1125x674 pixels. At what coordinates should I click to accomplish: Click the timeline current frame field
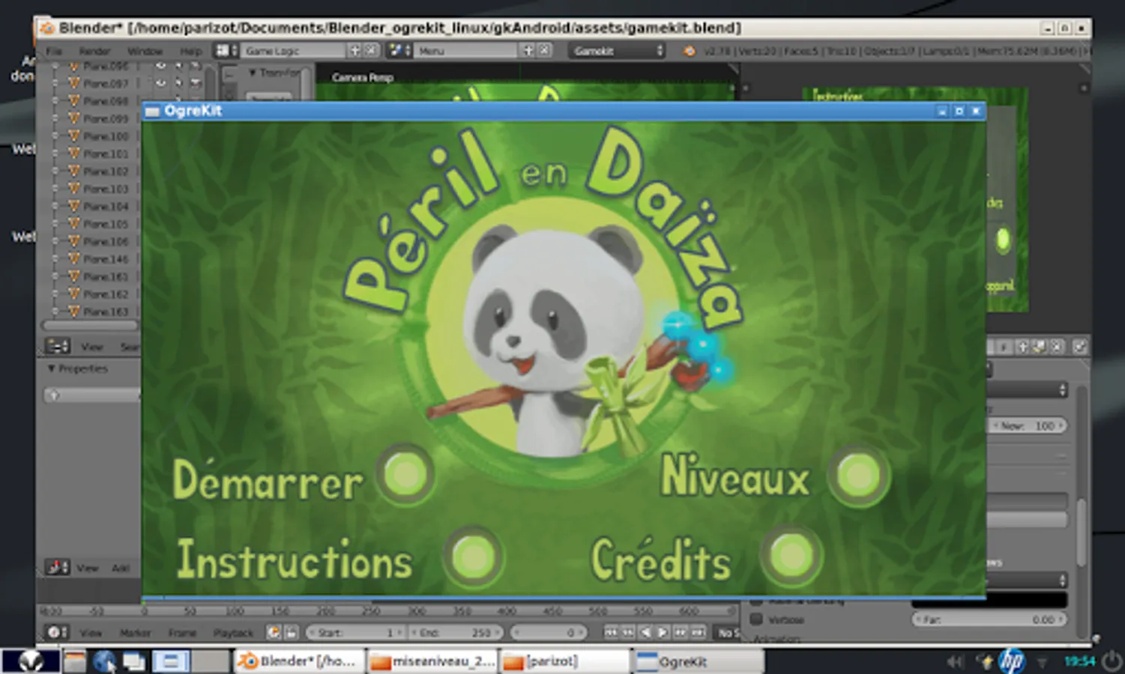coord(549,633)
